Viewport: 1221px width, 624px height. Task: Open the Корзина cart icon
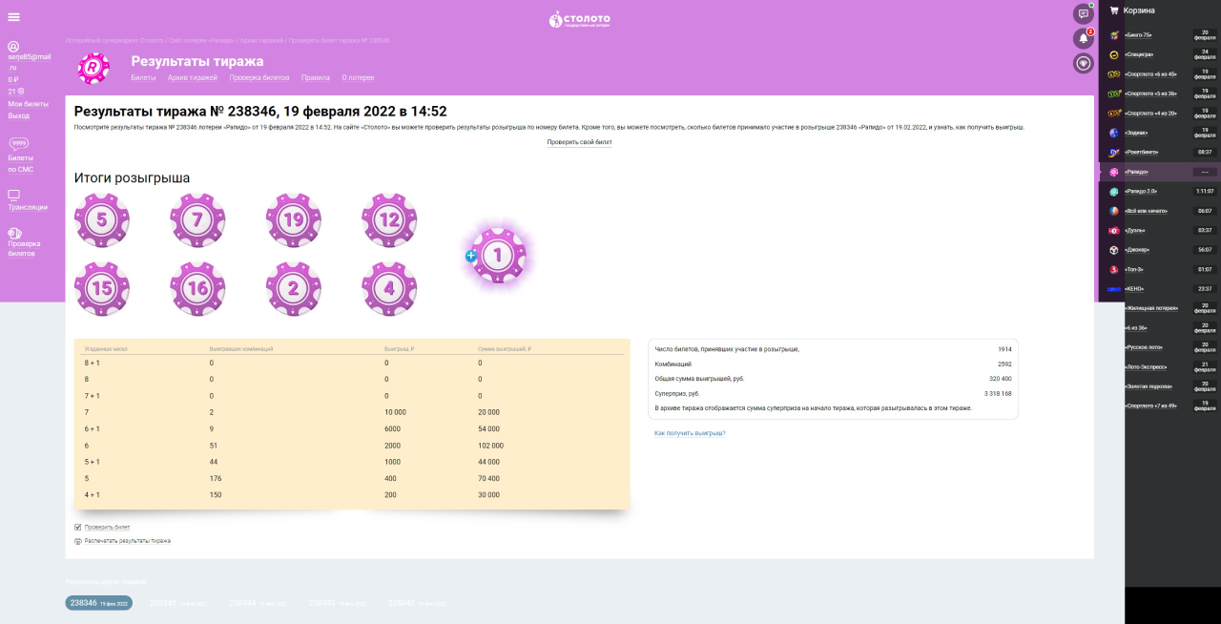pos(1113,10)
